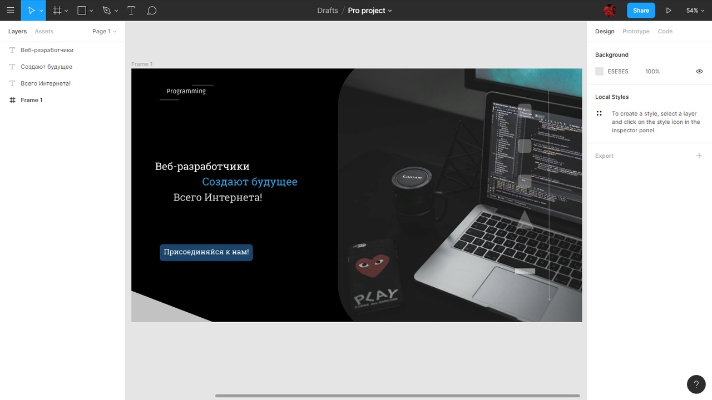Click text icon beside Веб-разработчики layer

12,50
